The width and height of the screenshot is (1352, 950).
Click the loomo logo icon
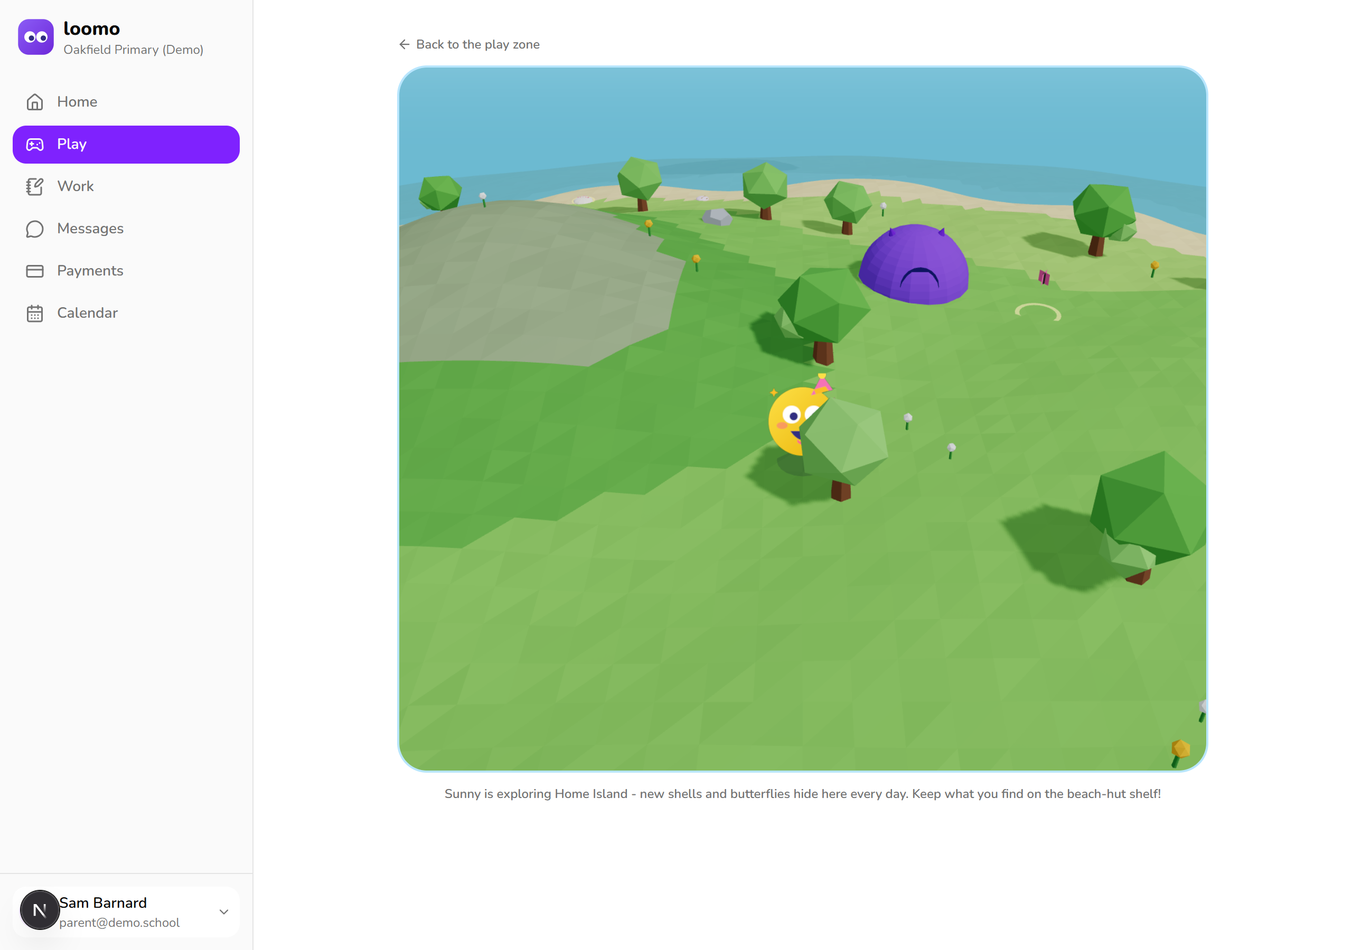tap(36, 37)
